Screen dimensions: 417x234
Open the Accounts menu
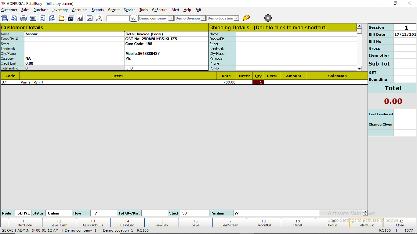pos(80,10)
